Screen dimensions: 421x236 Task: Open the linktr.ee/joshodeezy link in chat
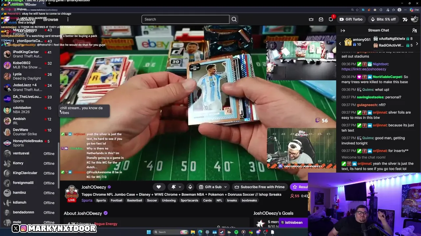(364, 69)
